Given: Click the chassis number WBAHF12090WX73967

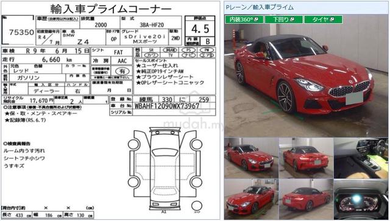Looking at the screenshot, I should click(x=167, y=106).
